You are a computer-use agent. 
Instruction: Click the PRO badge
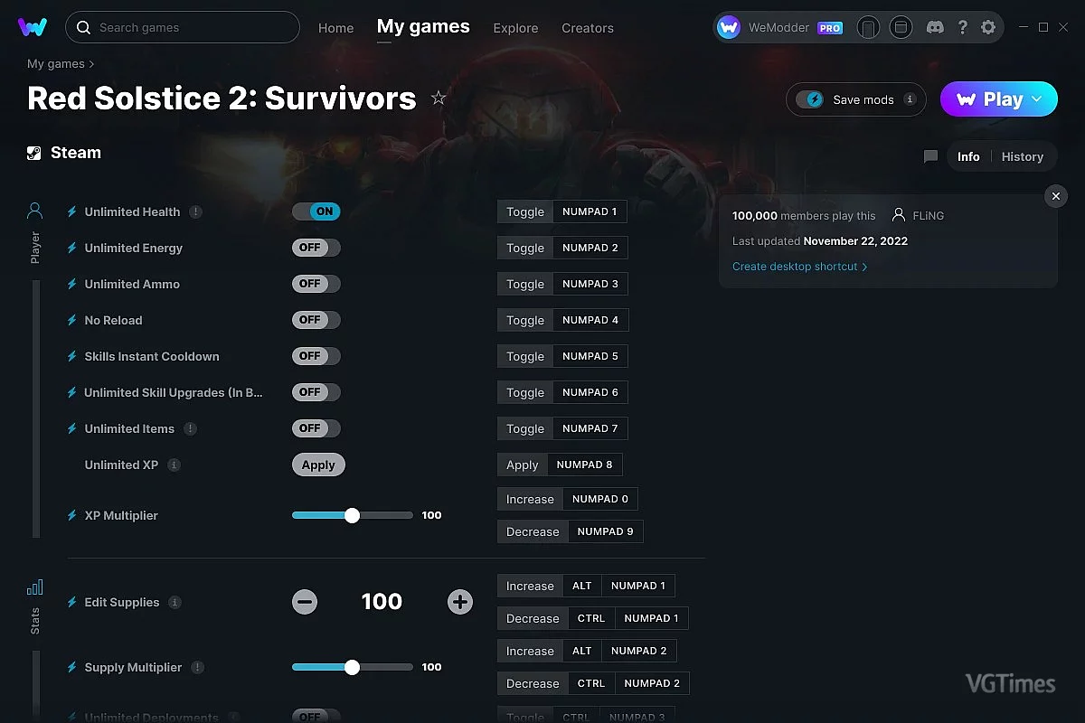point(830,28)
